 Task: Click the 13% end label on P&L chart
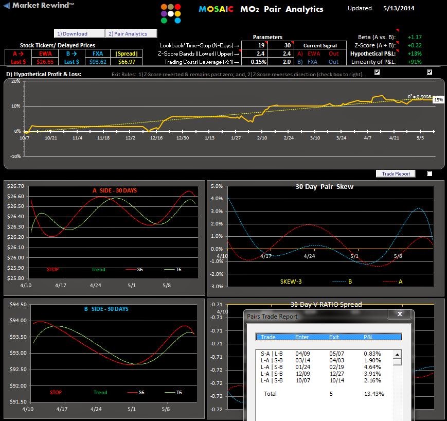[x=438, y=99]
